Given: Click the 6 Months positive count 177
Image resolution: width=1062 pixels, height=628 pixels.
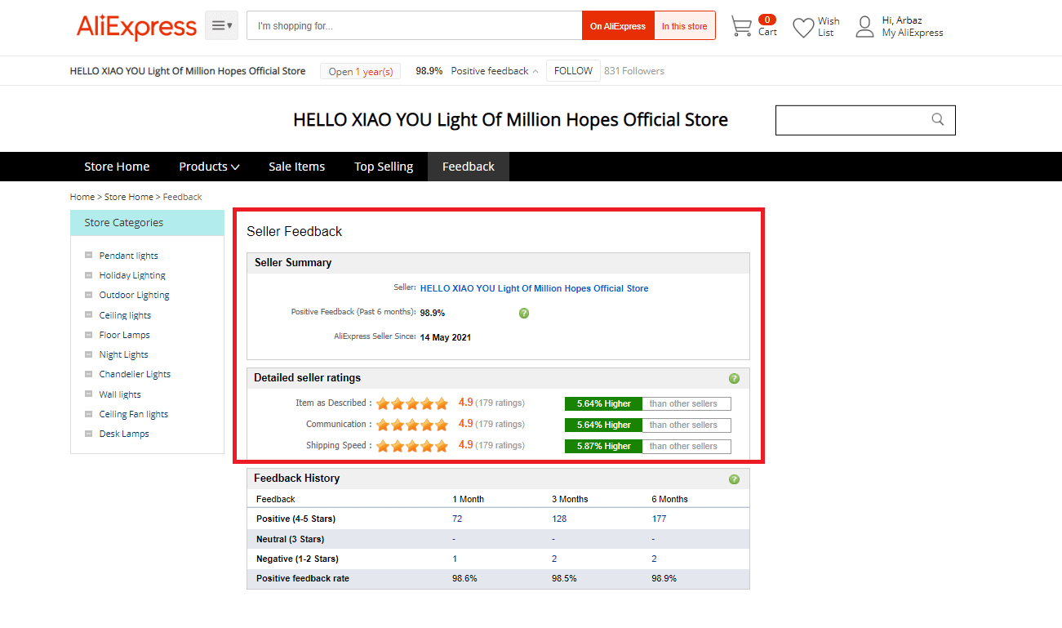Looking at the screenshot, I should (659, 519).
